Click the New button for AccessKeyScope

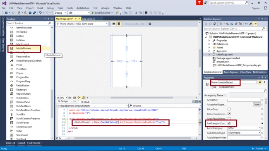257,105
